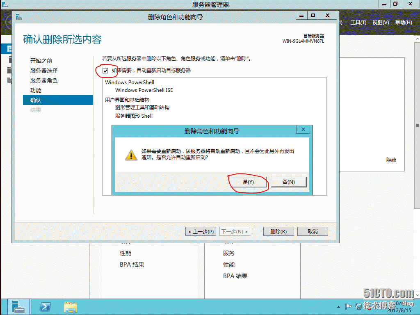Close the restart confirmation dialog

click(303, 129)
